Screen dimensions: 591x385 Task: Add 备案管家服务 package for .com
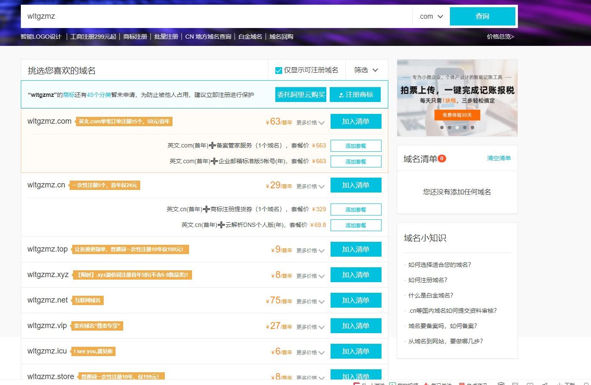356,146
